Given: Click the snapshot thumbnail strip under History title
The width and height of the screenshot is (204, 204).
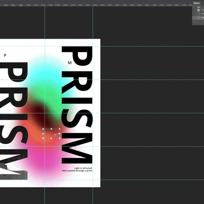Looking at the screenshot, I should pyautogui.click(x=199, y=7).
